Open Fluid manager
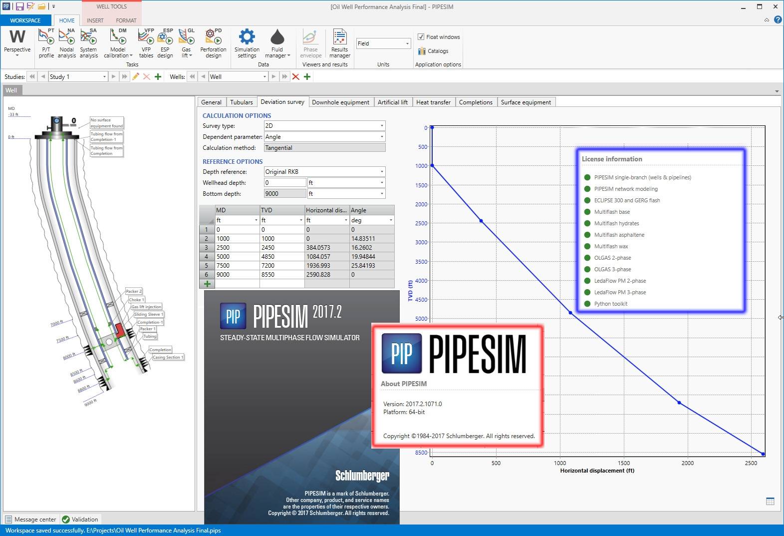Image resolution: width=784 pixels, height=536 pixels. [x=277, y=43]
